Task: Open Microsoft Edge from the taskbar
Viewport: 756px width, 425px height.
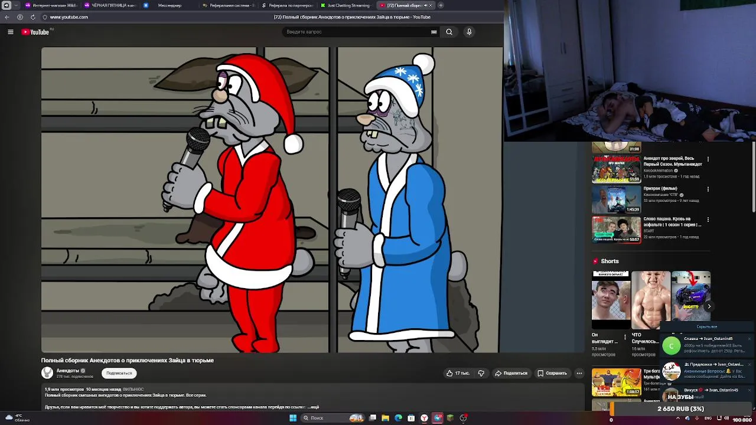Action: click(x=398, y=418)
